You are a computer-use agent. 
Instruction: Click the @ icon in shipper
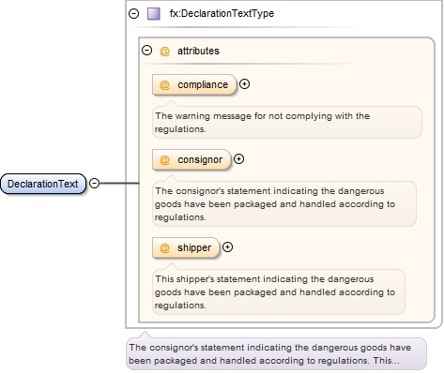click(x=164, y=247)
